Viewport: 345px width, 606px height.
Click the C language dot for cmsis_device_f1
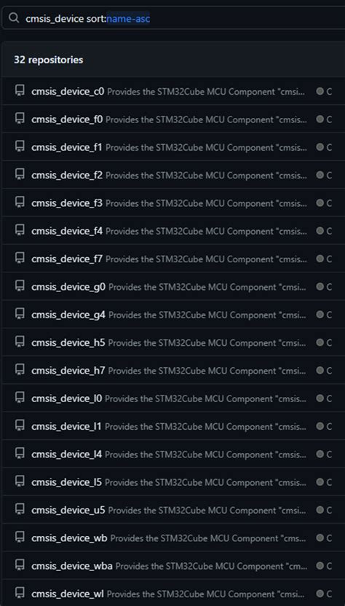(x=320, y=147)
